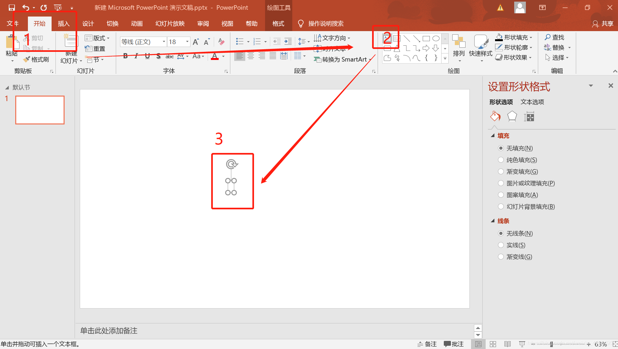Collapse the 线条 line section

pyautogui.click(x=493, y=221)
